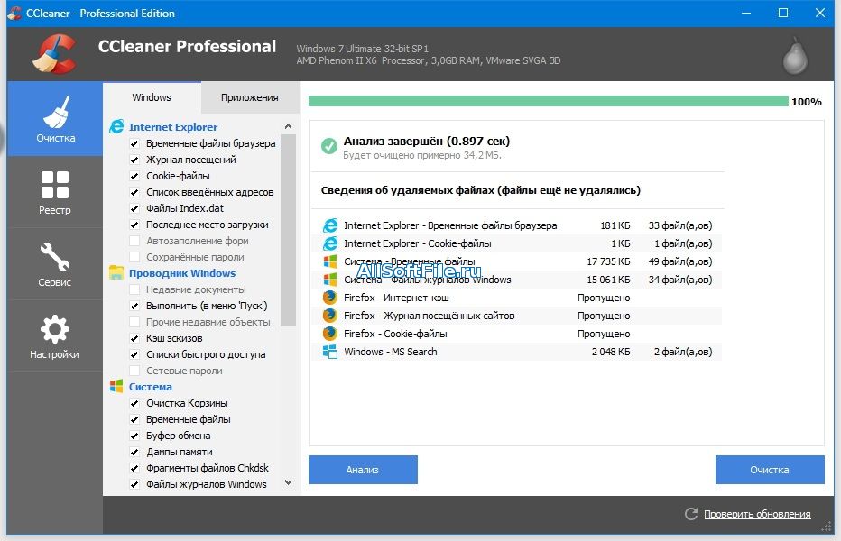Click the refresh icon beside Проверить обновления
This screenshot has width=841, height=541.
click(x=691, y=514)
